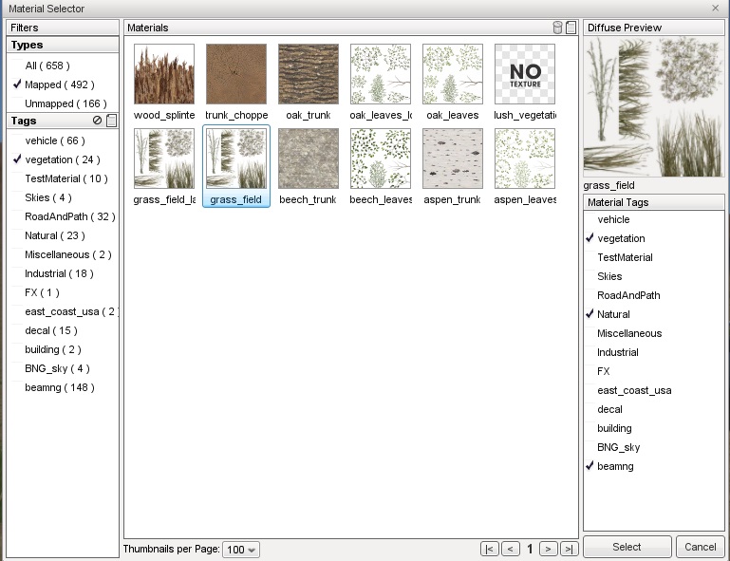Open Thumbnails per Page dropdown

click(241, 550)
